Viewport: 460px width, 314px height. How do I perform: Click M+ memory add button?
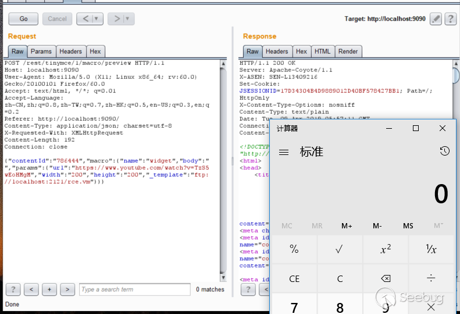pos(347,225)
